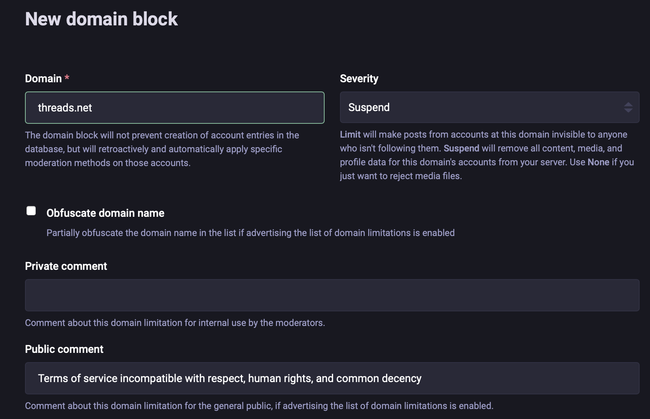Click the hint about comment for general public
Image resolution: width=650 pixels, height=419 pixels.
tap(259, 406)
